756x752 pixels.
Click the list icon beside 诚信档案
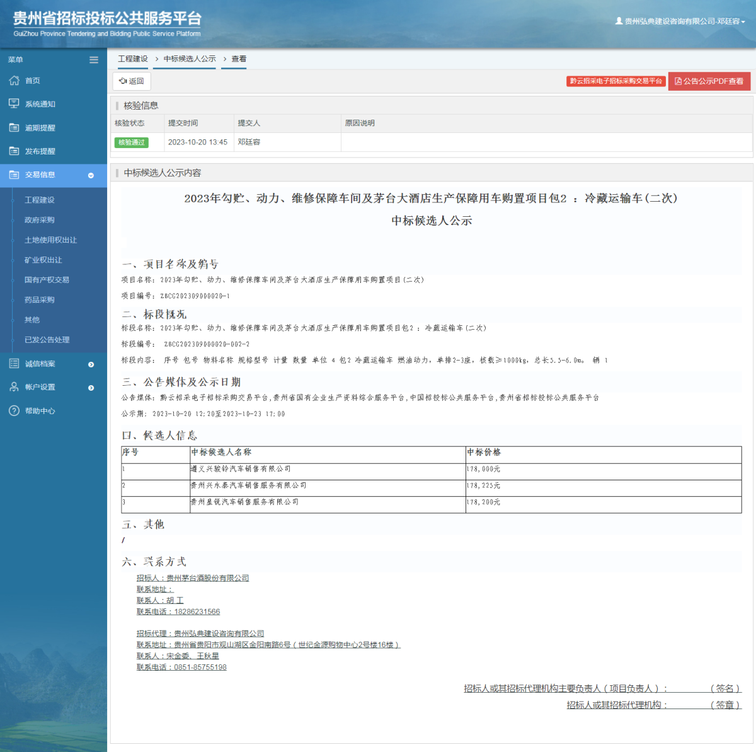click(14, 364)
